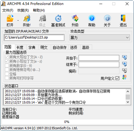Close the ARCHPR window

pyautogui.click(x=127, y=4)
